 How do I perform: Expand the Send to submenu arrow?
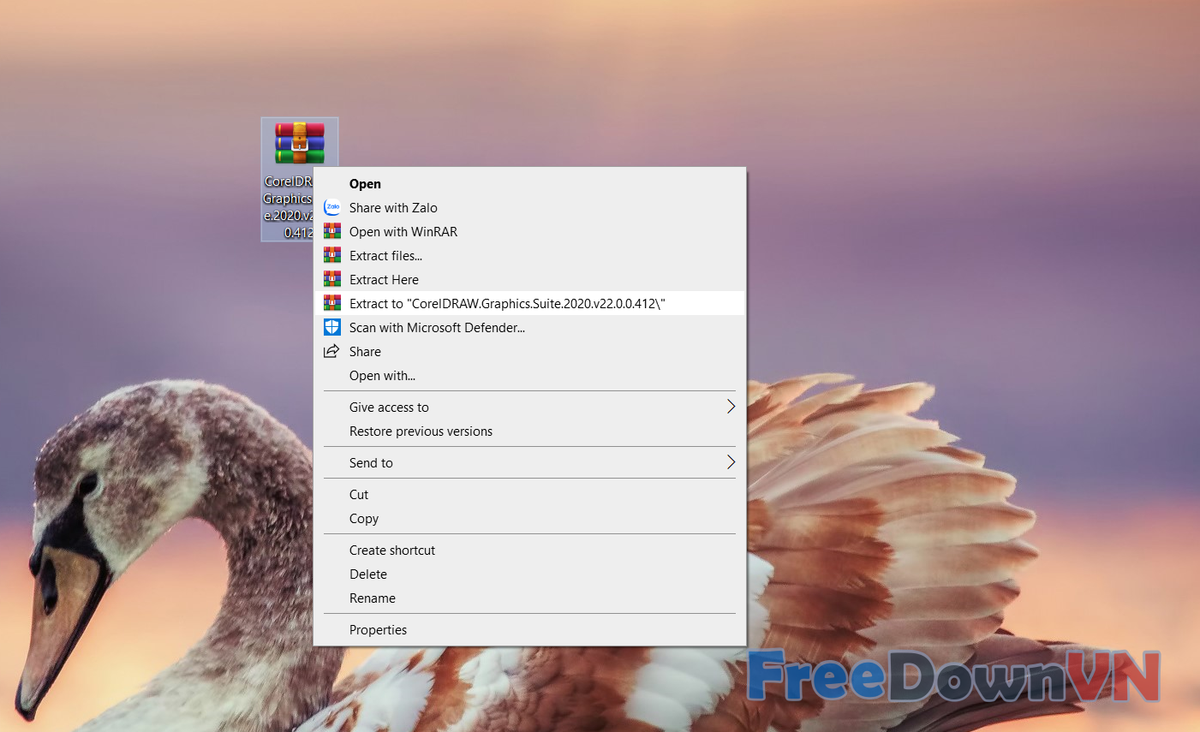(730, 462)
